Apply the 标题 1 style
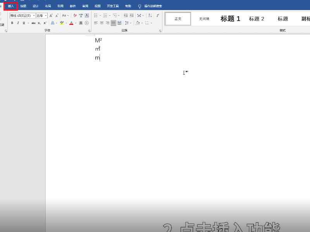 230,18
